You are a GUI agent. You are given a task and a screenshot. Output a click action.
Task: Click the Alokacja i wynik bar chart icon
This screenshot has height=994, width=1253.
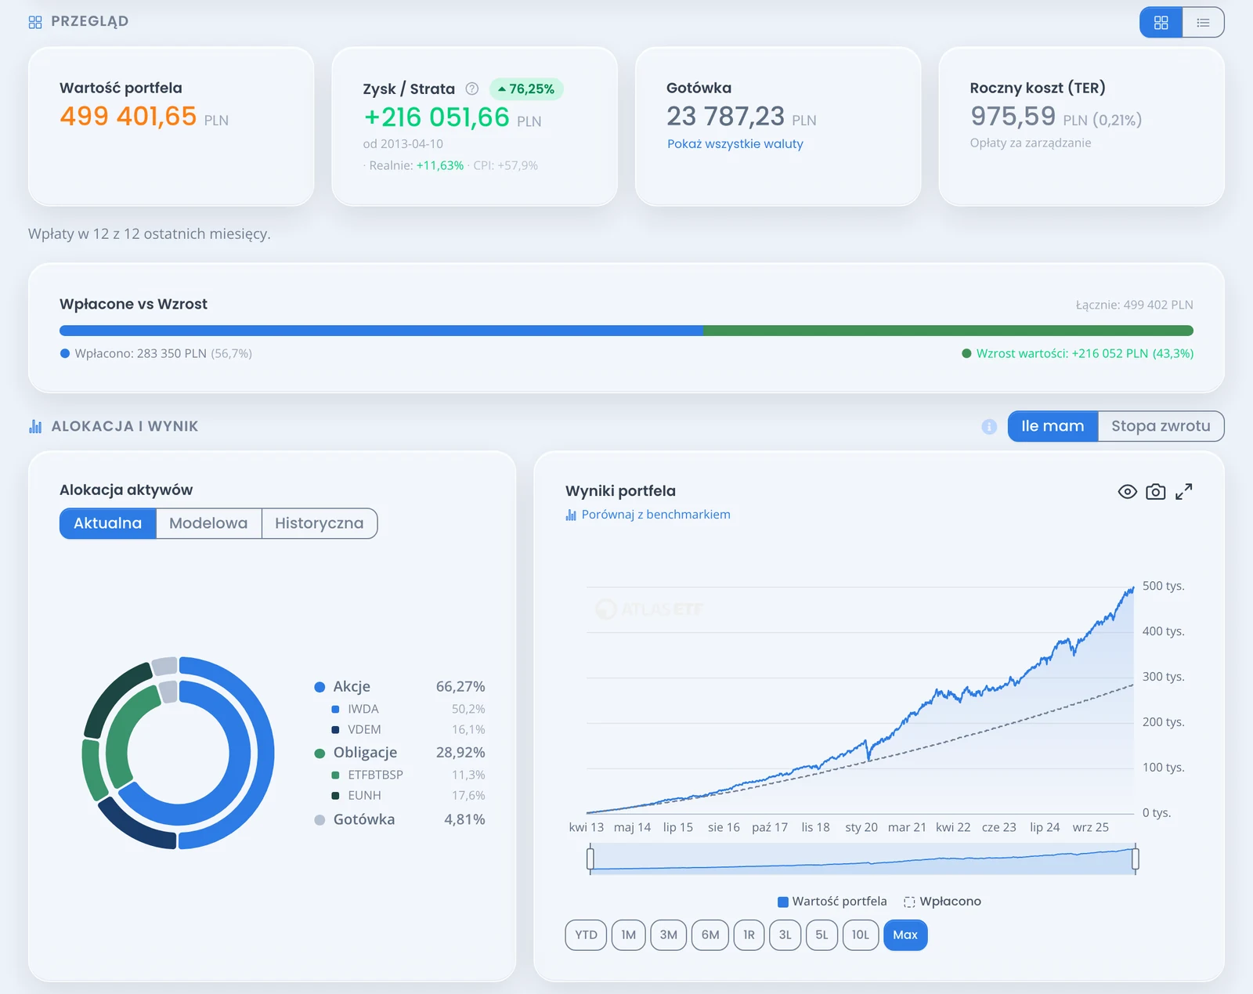pos(35,426)
